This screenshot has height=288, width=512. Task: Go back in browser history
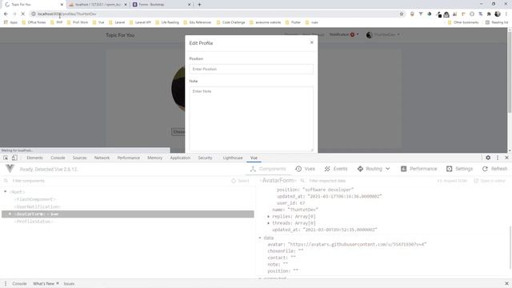point(6,14)
